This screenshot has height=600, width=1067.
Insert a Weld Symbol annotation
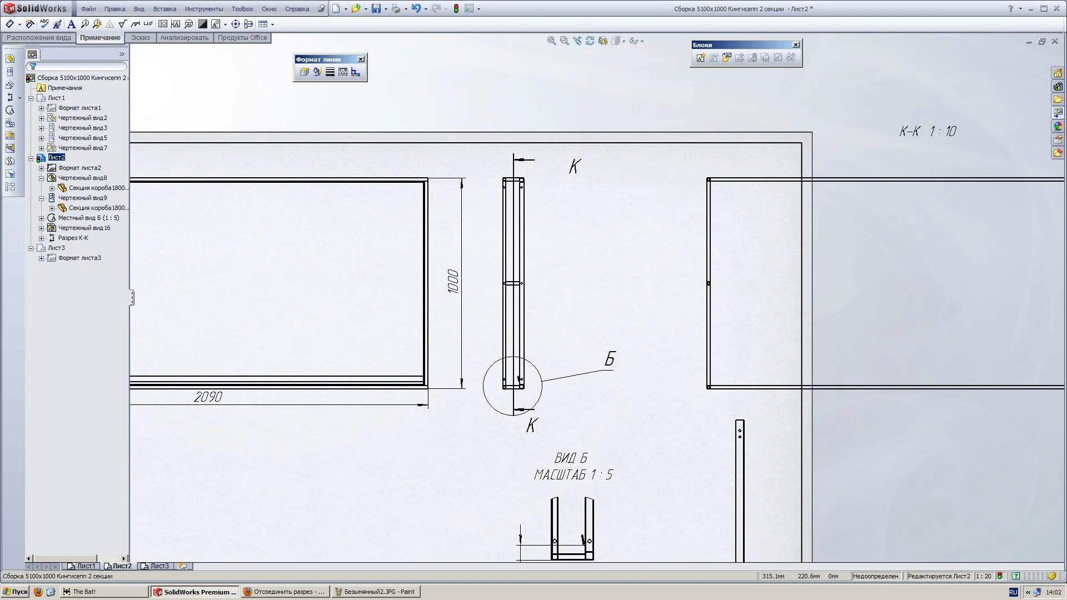tap(136, 24)
